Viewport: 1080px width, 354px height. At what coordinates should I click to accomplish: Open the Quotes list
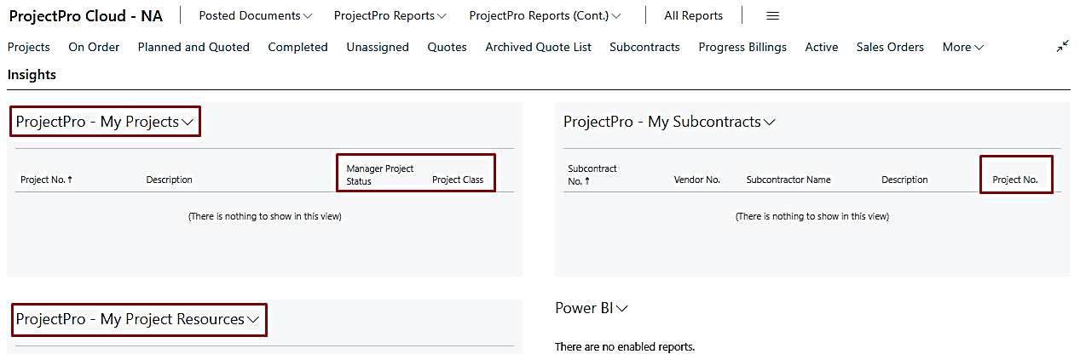pyautogui.click(x=448, y=48)
